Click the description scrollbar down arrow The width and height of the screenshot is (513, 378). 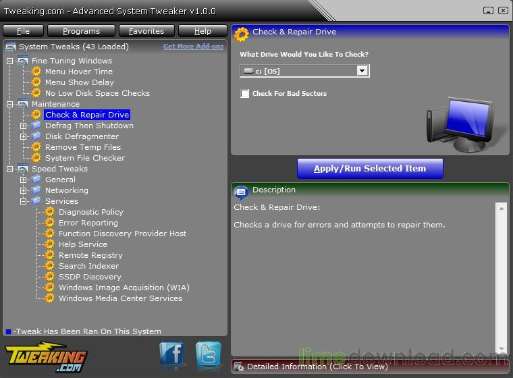[502, 349]
